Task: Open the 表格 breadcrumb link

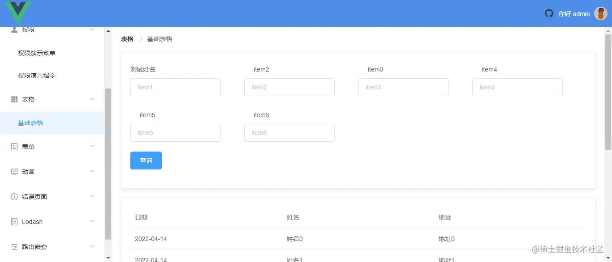Action: (x=127, y=39)
